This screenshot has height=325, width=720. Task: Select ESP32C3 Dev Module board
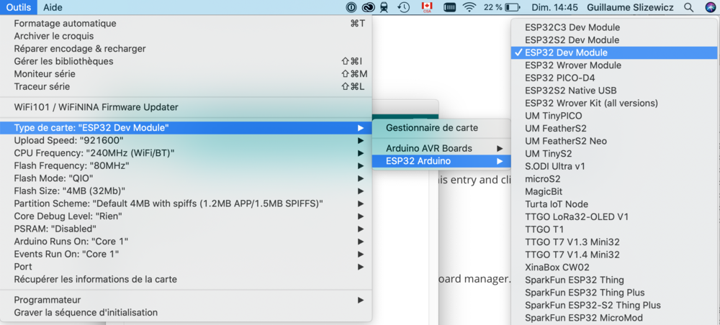point(614,27)
